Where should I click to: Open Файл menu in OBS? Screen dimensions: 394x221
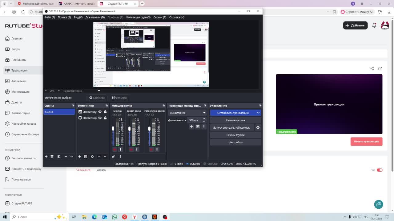pyautogui.click(x=50, y=17)
